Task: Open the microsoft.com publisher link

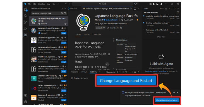Action: coord(111,20)
